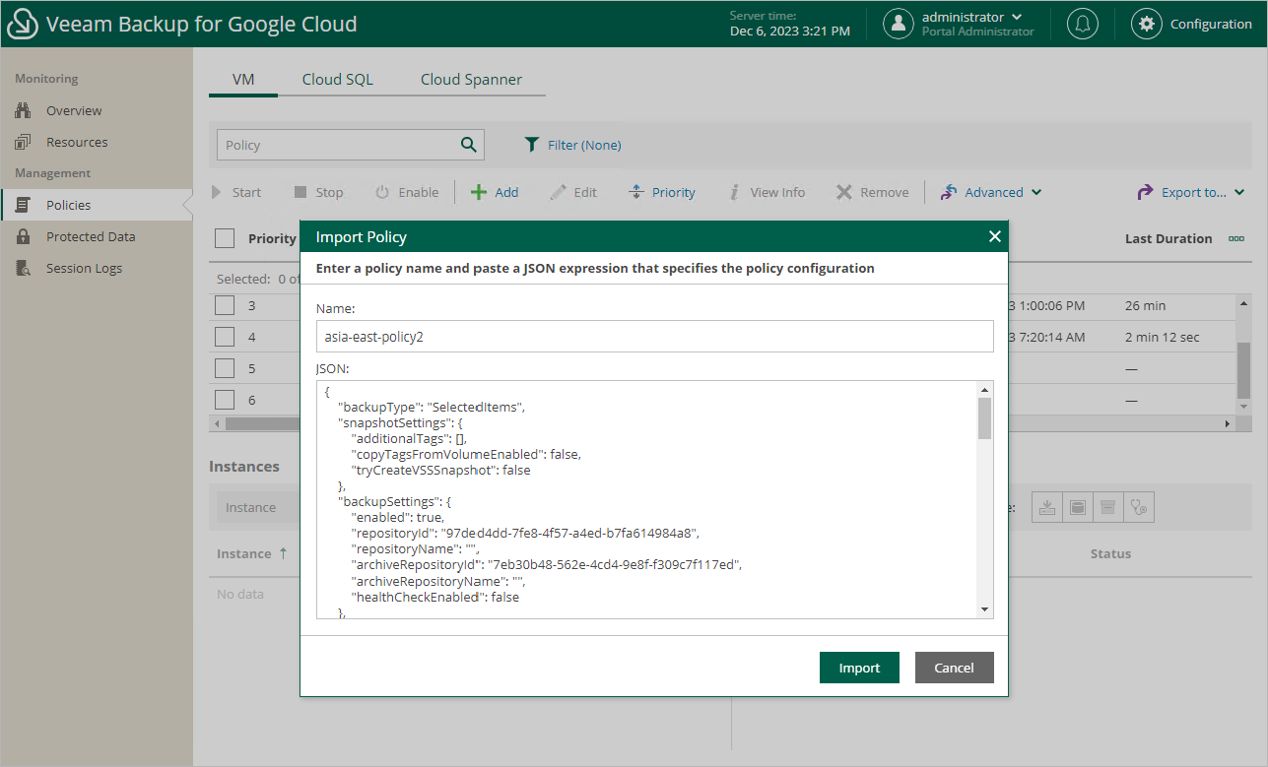Click the Import button
1268x767 pixels.
pyautogui.click(x=859, y=668)
